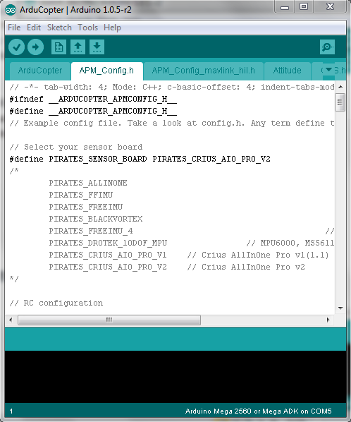
Task: Click the '// -*- tab-width: 4' first line
Action: coord(172,87)
